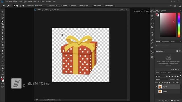Open the layer filter Kind dropdown
The image size is (182, 102).
point(160,76)
